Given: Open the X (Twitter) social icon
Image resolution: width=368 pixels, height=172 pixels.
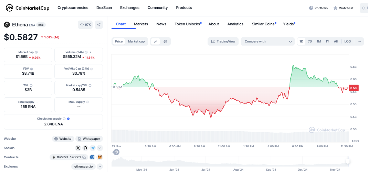Looking at the screenshot, I should point(78,148).
